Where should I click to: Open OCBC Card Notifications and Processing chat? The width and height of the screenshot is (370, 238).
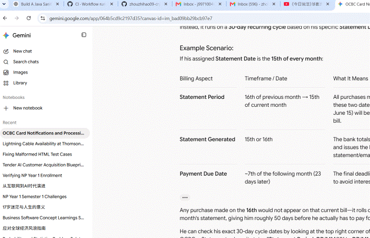45,133
